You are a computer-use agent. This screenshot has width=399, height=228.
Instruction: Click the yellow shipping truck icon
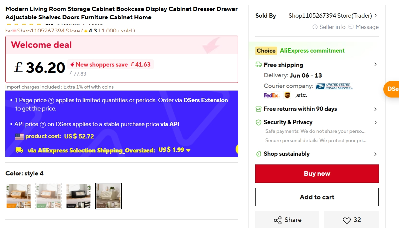[x=20, y=150]
